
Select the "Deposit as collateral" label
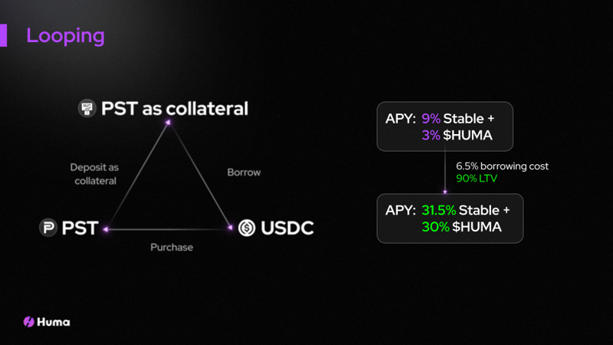click(93, 174)
